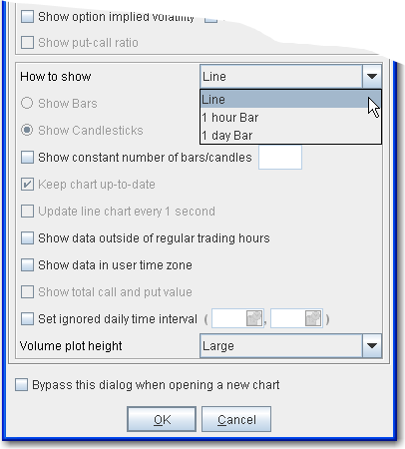The height and width of the screenshot is (449, 405).
Task: Select the Show Bars radio button
Action: pos(27,103)
